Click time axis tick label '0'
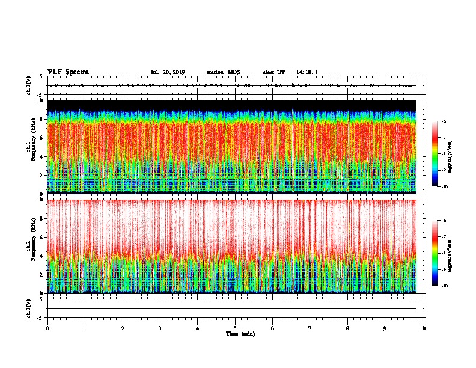The width and height of the screenshot is (476, 368). 47,328
